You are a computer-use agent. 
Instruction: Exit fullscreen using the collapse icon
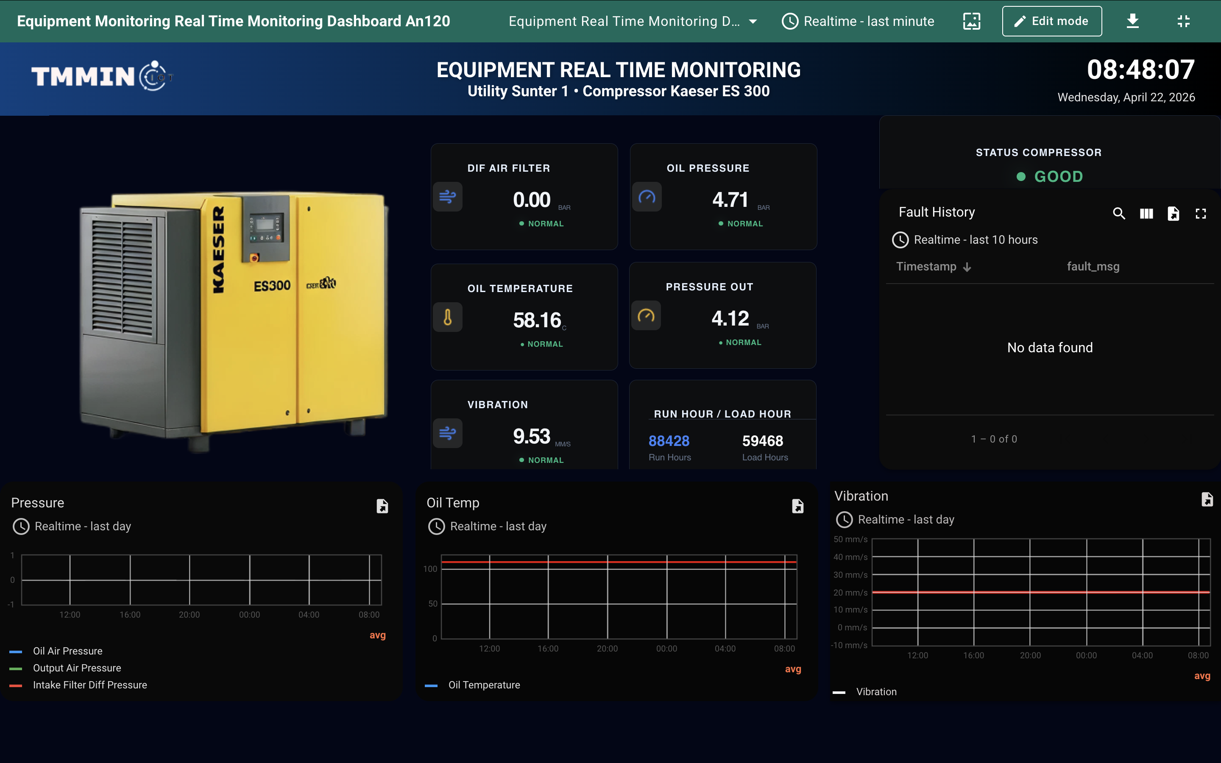[x=1183, y=21]
